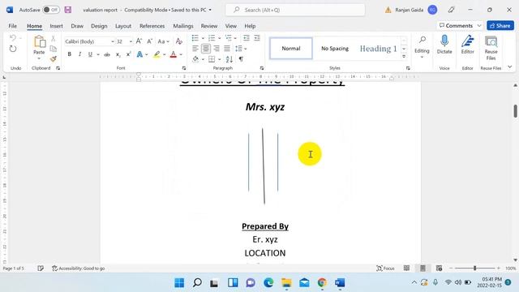Image resolution: width=519 pixels, height=292 pixels.
Task: Click the Share button
Action: pyautogui.click(x=500, y=25)
